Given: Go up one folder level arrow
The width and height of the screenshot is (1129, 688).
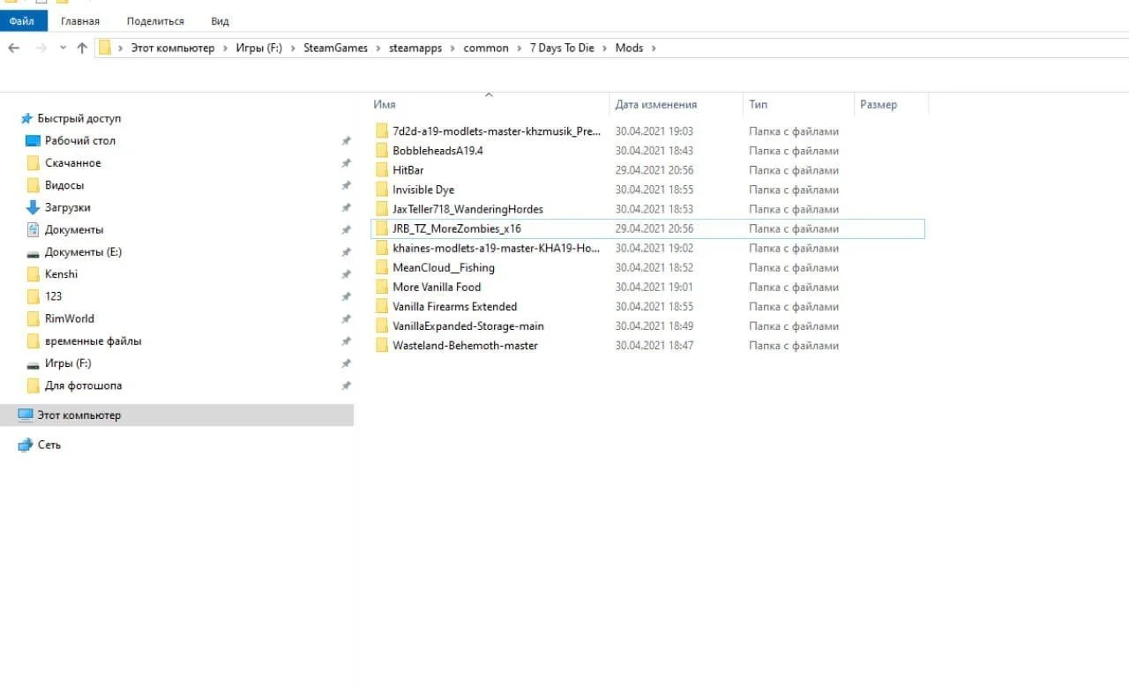Looking at the screenshot, I should click(82, 48).
